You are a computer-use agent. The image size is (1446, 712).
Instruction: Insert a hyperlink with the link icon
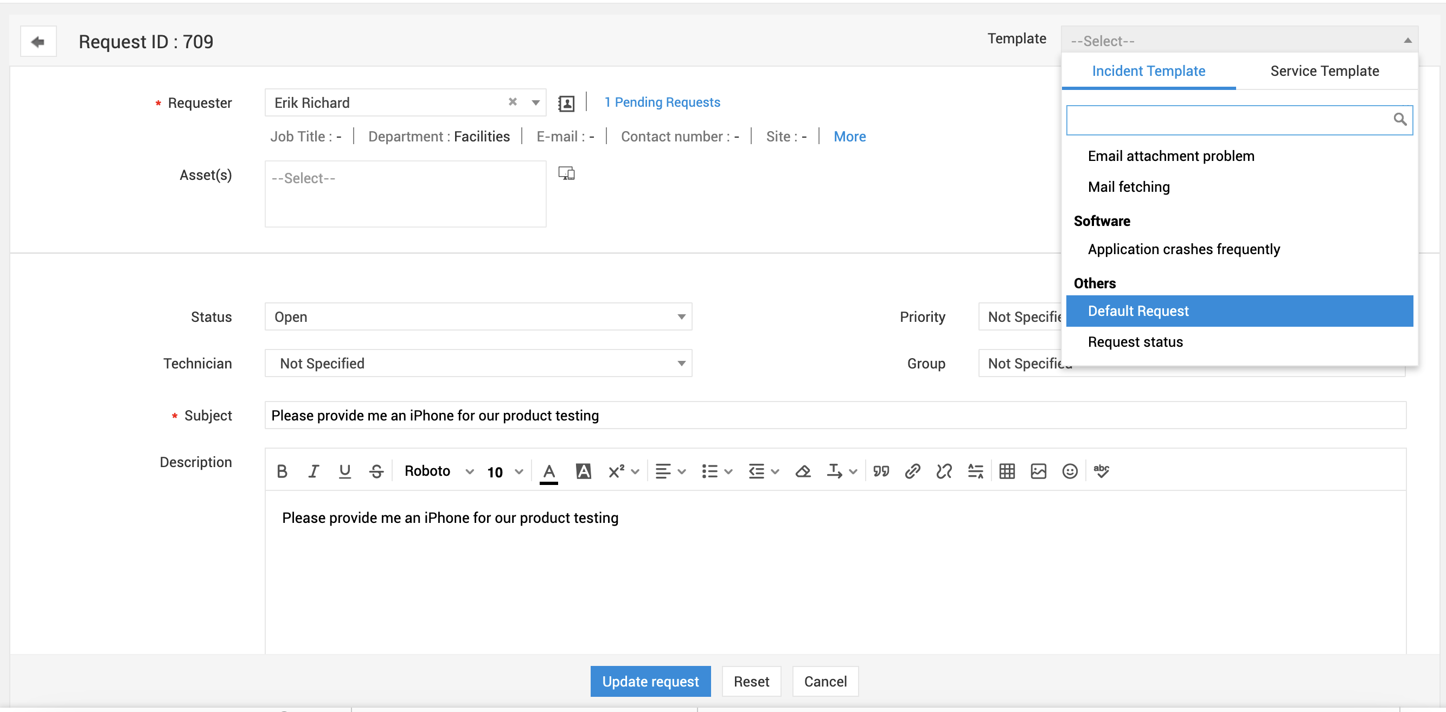point(913,471)
